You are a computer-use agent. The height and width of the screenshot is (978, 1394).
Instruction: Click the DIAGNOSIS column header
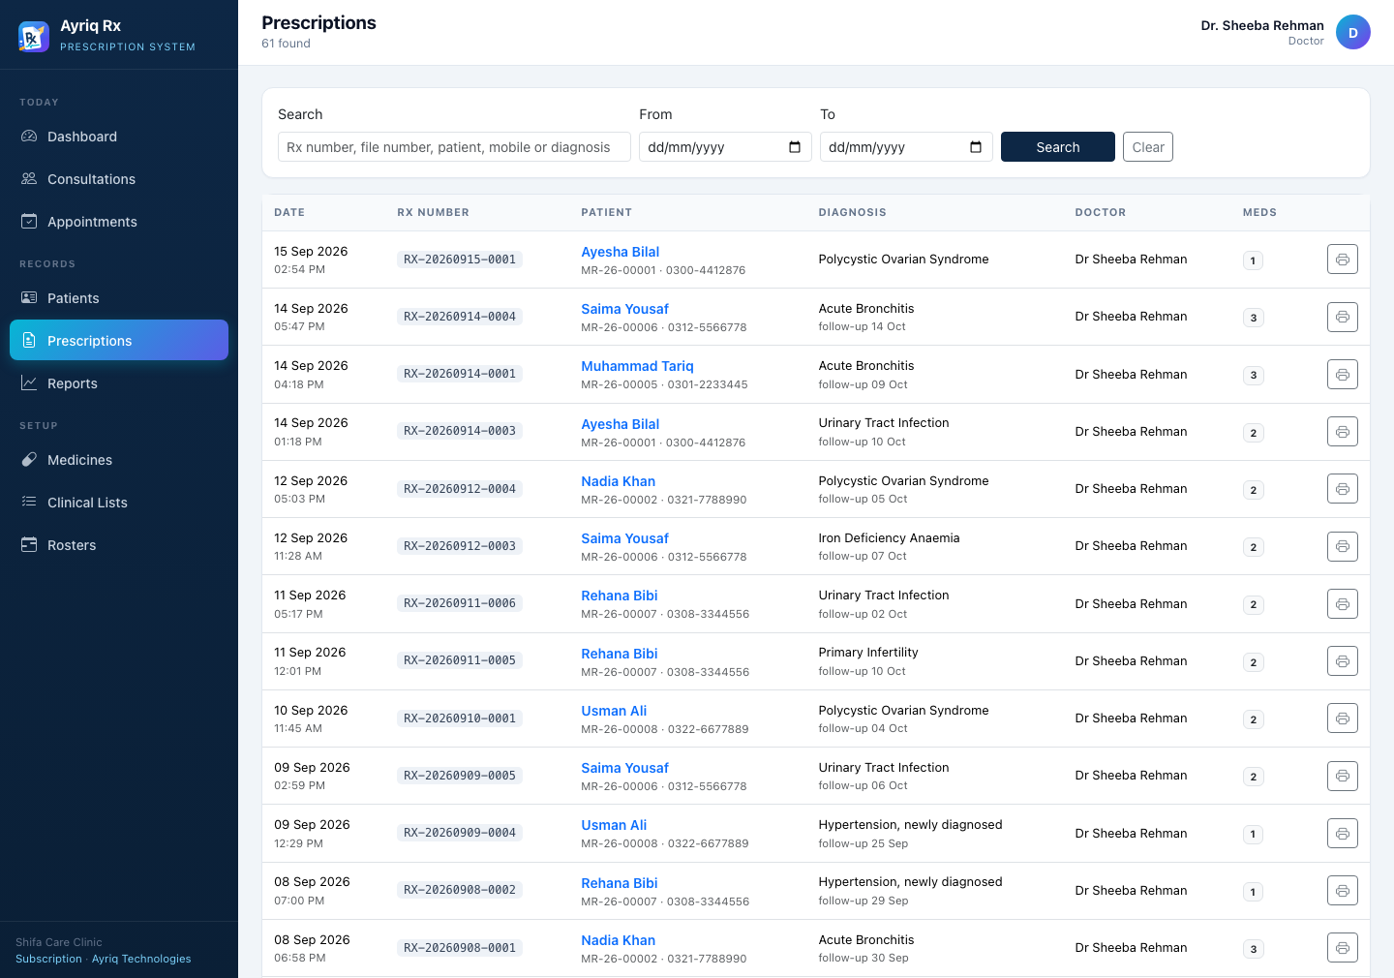[x=852, y=212]
